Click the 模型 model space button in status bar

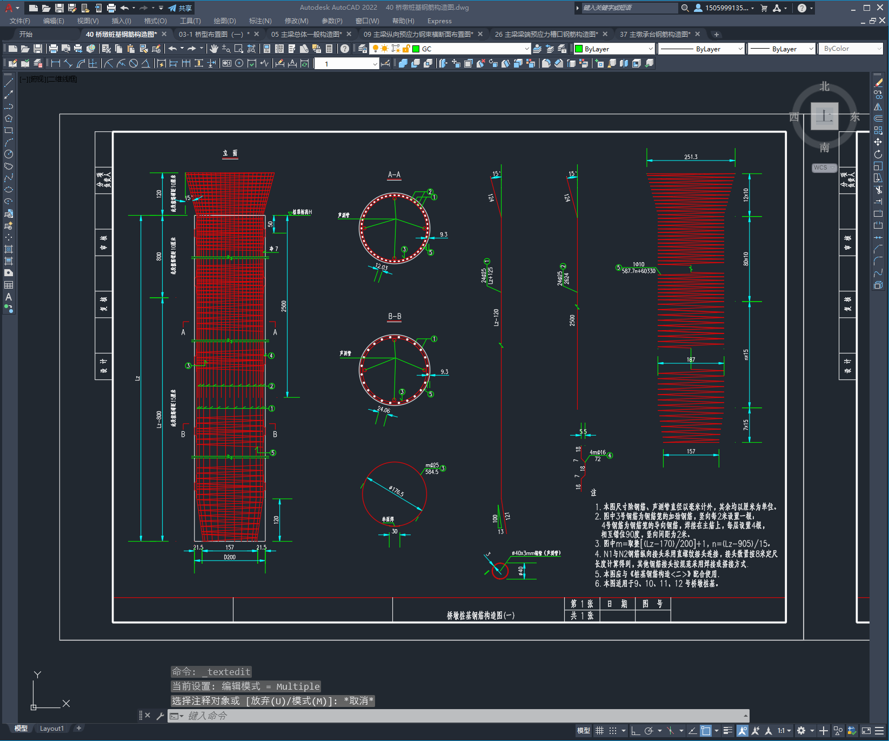[584, 731]
